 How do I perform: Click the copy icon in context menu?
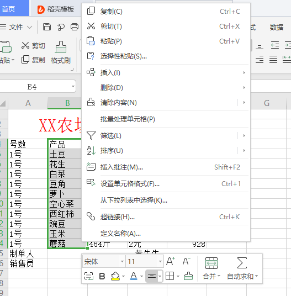click(x=91, y=11)
